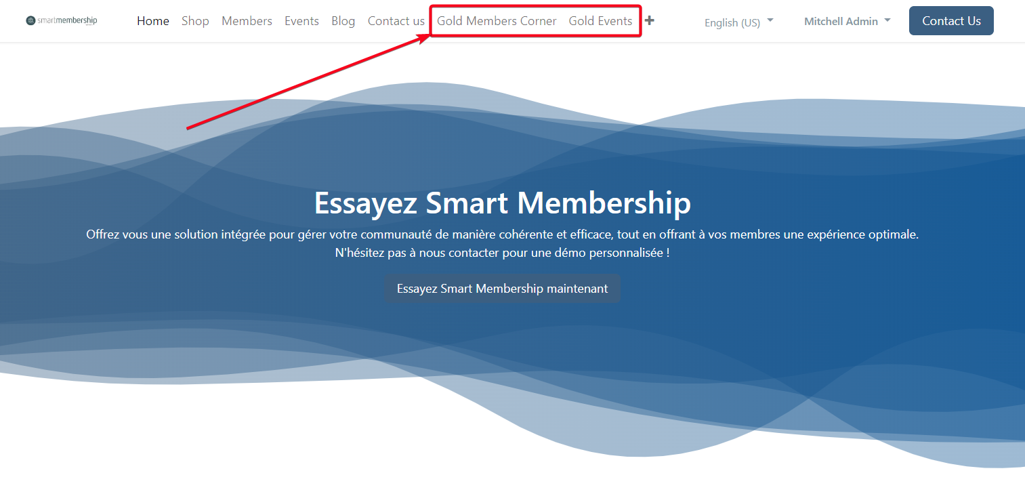Visit the Blog page
The image size is (1025, 494).
(343, 21)
